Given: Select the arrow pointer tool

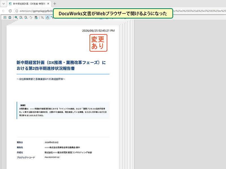Looking at the screenshot, I should click(42, 17).
